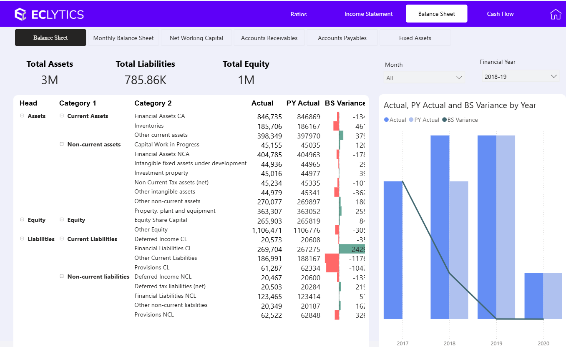The image size is (566, 347).
Task: Go to the Home icon
Action: pyautogui.click(x=556, y=14)
